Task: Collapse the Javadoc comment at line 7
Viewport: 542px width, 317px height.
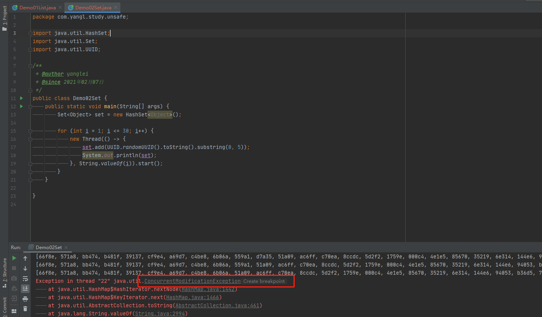Action: click(x=30, y=66)
